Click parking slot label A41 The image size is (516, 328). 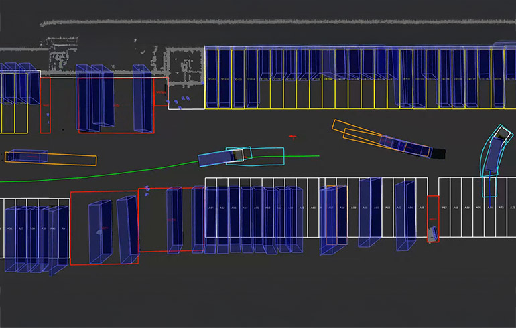coord(64,228)
